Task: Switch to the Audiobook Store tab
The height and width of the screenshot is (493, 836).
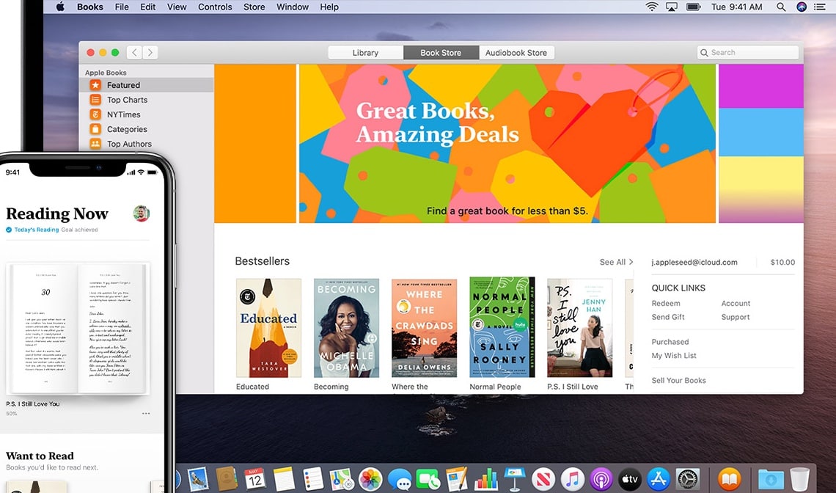Action: [x=516, y=53]
